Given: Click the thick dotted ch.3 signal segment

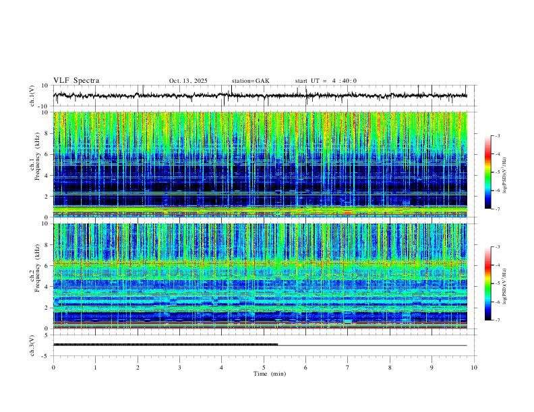Looking at the screenshot, I should pos(165,345).
